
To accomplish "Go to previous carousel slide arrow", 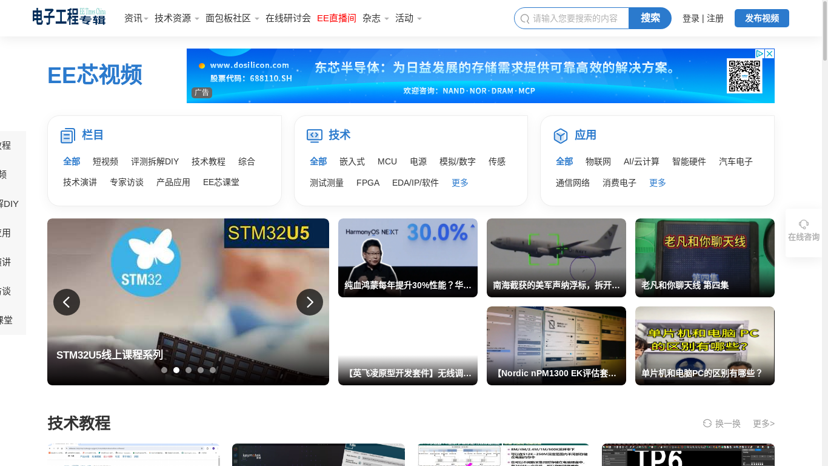I will point(67,302).
